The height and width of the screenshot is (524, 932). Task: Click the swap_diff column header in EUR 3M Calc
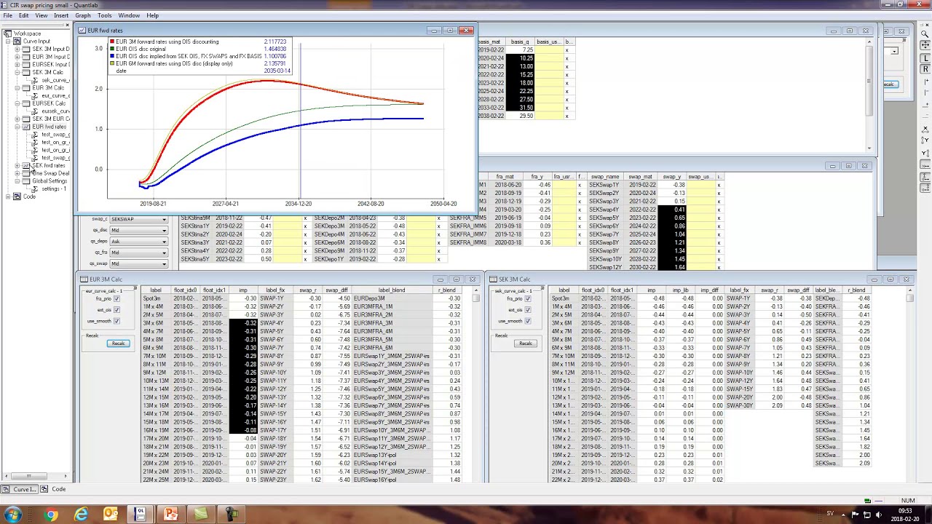click(337, 290)
